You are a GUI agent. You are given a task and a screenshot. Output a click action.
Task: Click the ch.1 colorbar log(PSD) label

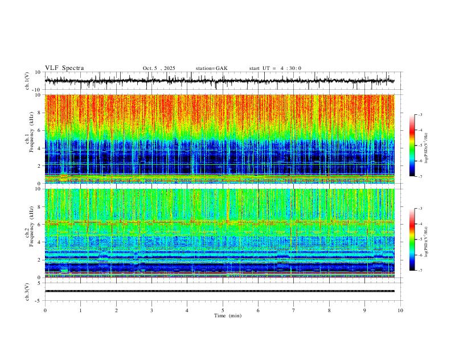point(427,148)
